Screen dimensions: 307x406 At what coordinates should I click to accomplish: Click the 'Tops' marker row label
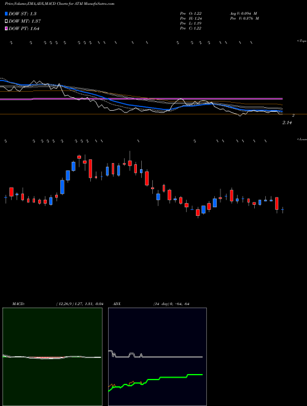pyautogui.click(x=302, y=41)
